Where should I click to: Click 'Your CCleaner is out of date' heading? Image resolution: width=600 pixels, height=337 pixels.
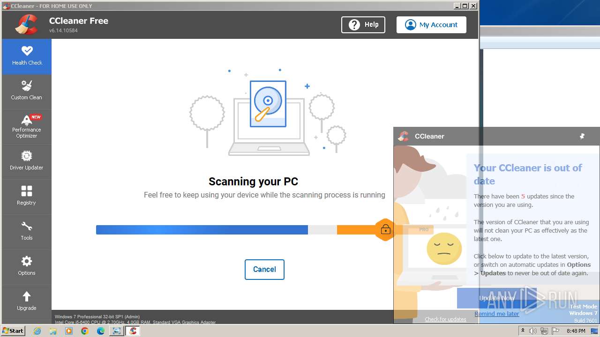528,174
